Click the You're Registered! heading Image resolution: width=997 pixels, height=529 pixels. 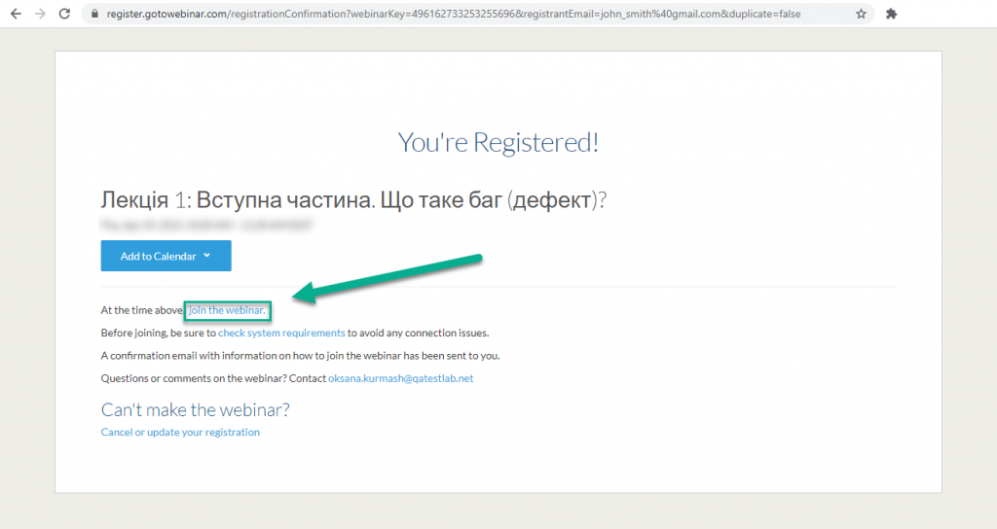[498, 142]
